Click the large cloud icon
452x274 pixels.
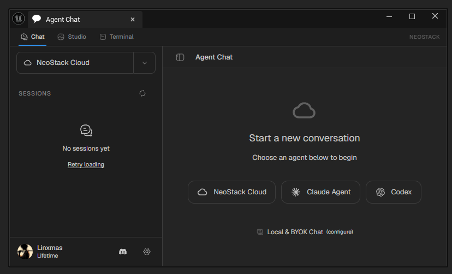(x=304, y=110)
